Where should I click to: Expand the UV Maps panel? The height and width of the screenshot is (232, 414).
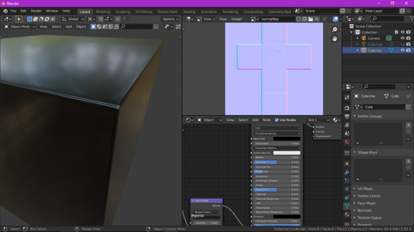(365, 188)
